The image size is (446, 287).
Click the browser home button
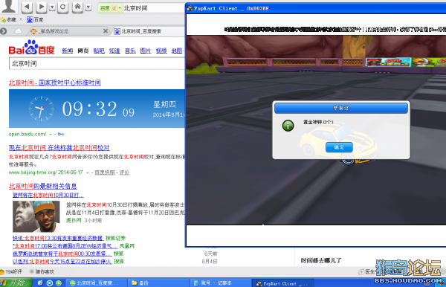point(77,7)
